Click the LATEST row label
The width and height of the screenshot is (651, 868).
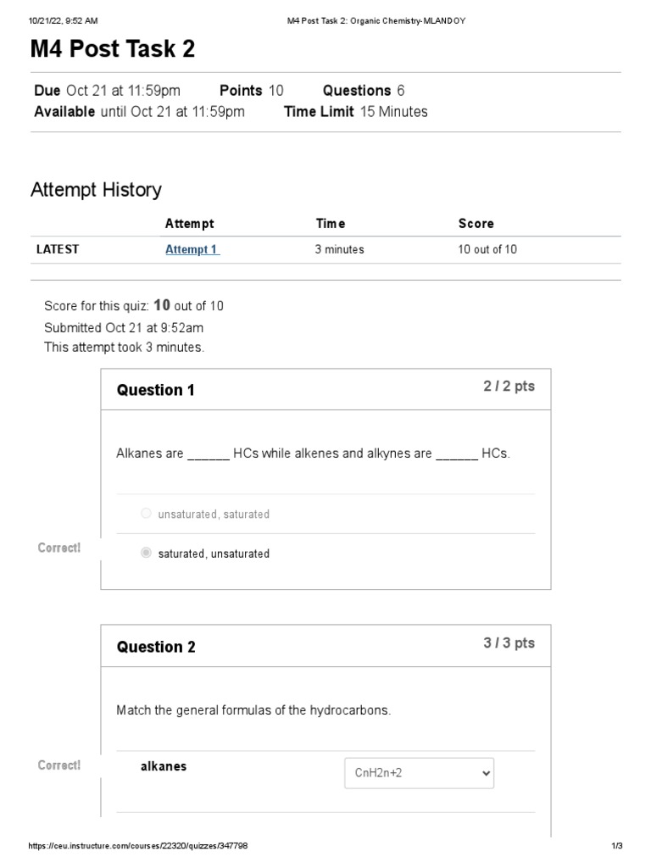[x=58, y=249]
